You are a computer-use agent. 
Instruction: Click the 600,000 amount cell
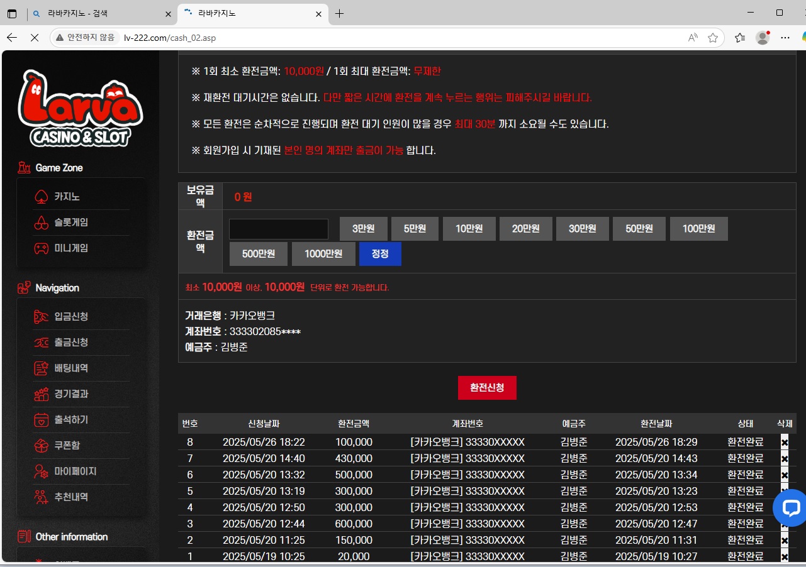point(354,524)
